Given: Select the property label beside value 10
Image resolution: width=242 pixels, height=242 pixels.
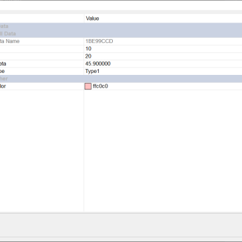Looking at the screenshot, I should 42,48.
